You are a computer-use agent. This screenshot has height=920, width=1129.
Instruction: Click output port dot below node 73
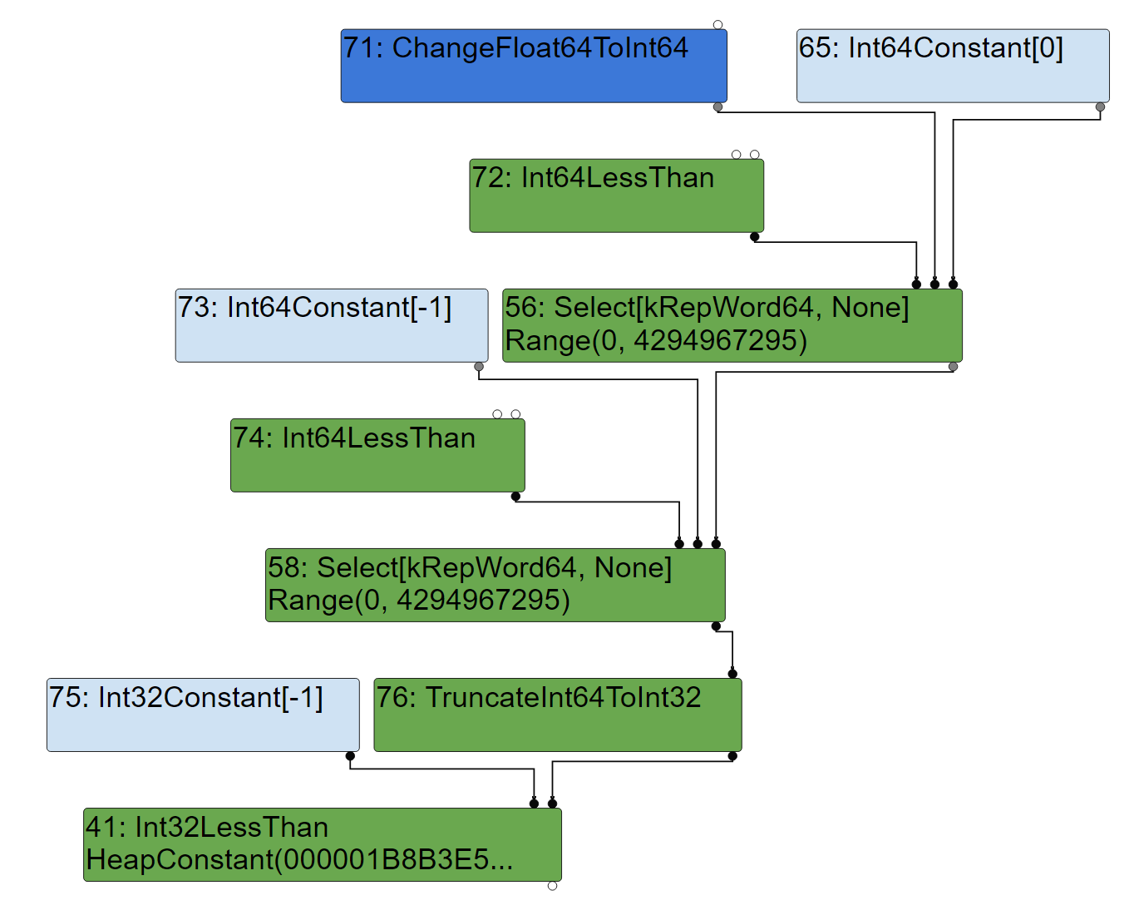tap(479, 367)
